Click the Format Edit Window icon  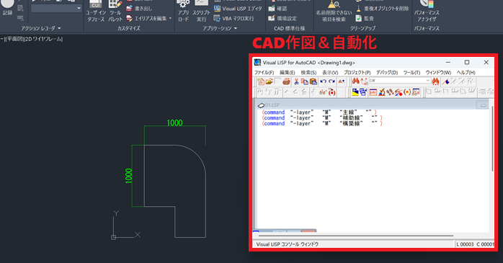381,92
